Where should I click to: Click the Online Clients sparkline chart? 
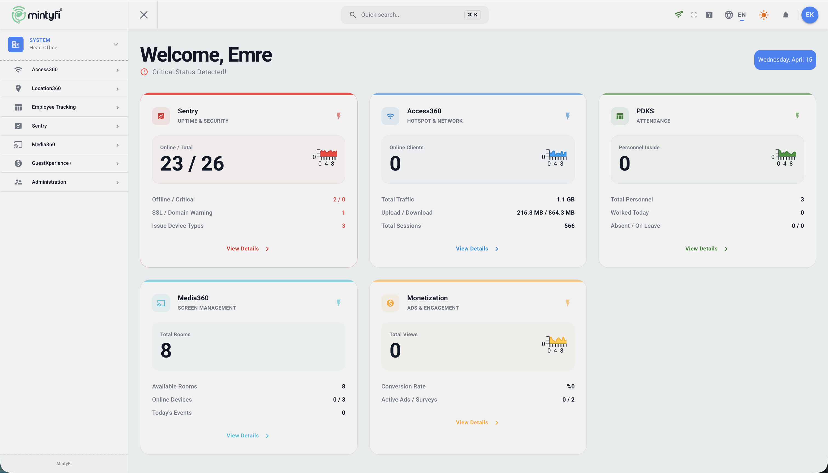pos(555,158)
